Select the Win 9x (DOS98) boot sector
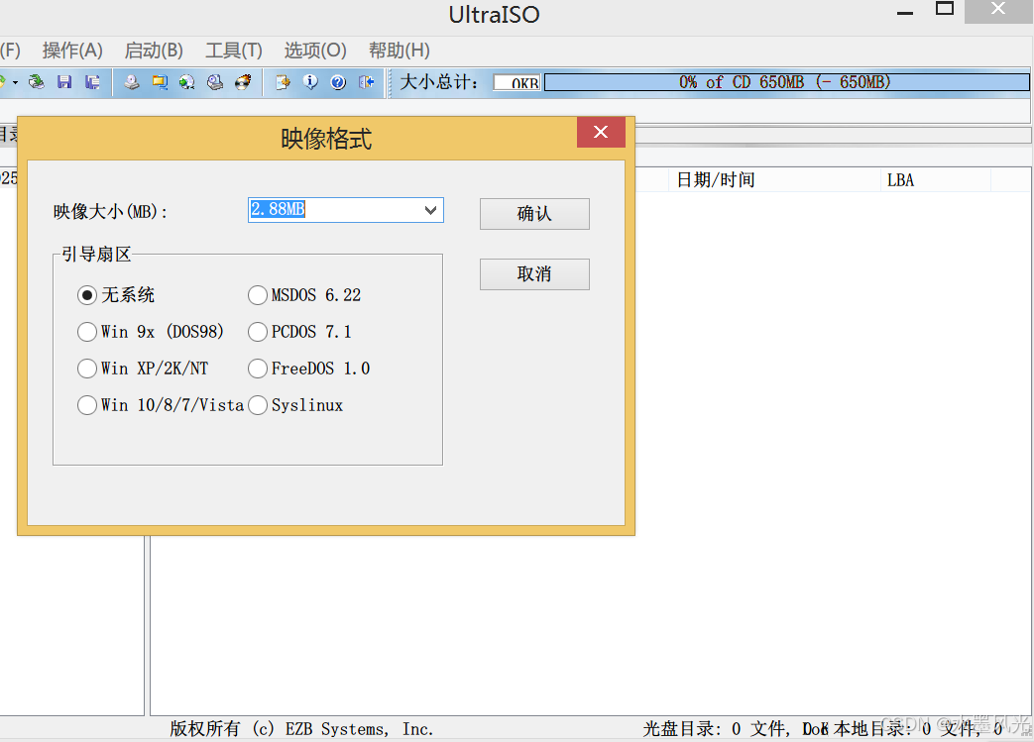The image size is (1034, 742). [151, 332]
